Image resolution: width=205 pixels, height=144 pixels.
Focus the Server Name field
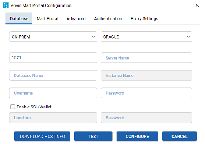coord(146,58)
